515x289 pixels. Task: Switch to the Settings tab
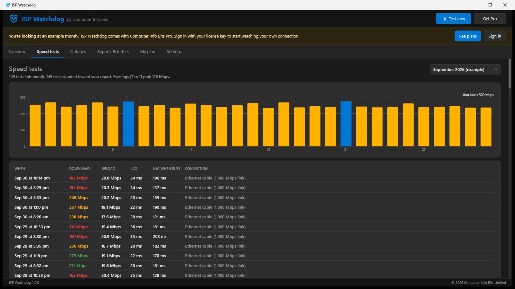174,51
